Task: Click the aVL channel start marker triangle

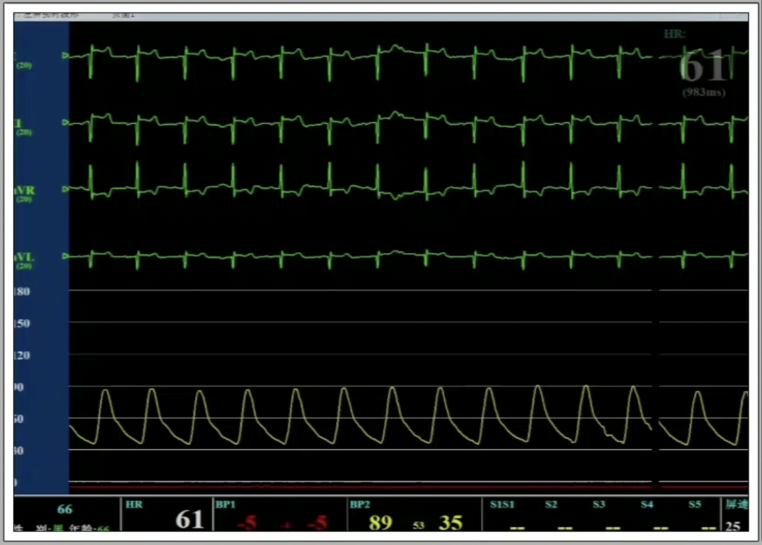Action: point(65,257)
